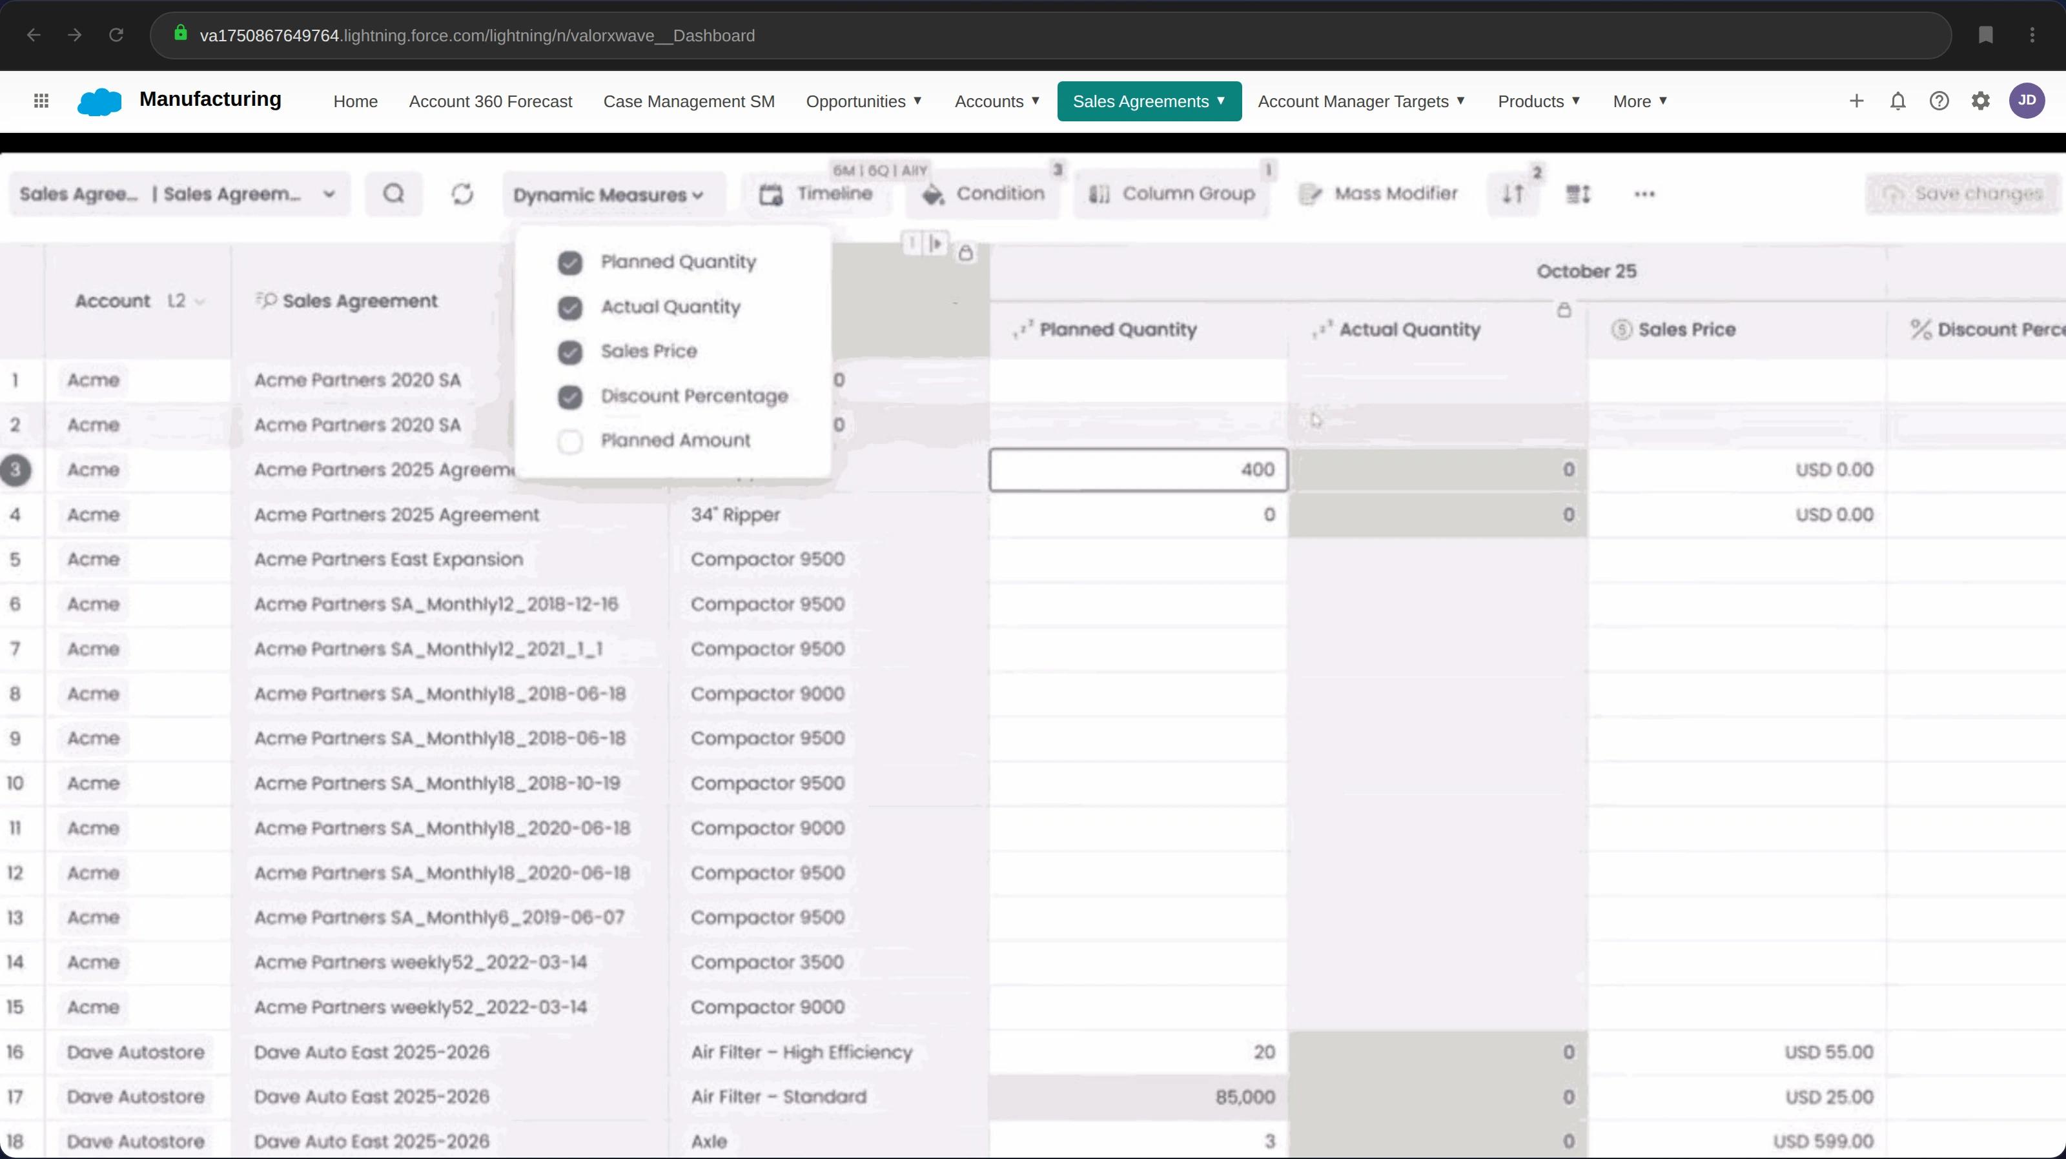The image size is (2066, 1159).
Task: Expand the Sales Agreements nav dropdown arrow
Action: 1221,100
